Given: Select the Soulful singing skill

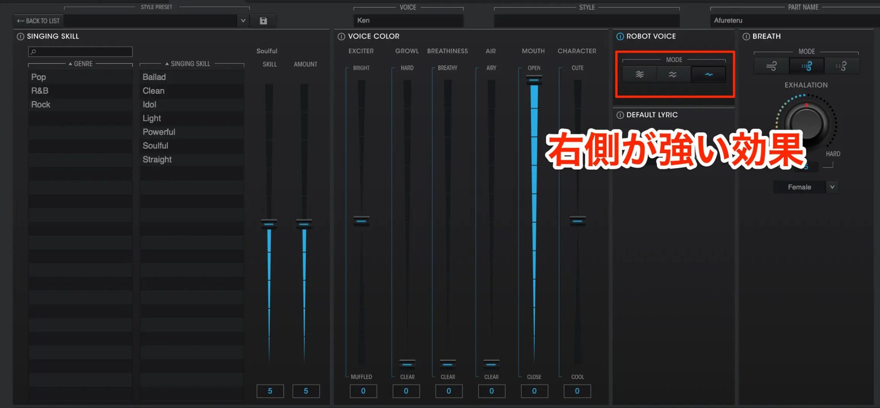Looking at the screenshot, I should coord(155,146).
